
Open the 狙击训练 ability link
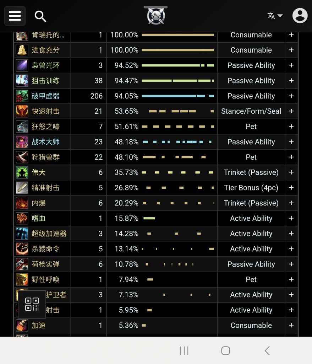coord(45,81)
